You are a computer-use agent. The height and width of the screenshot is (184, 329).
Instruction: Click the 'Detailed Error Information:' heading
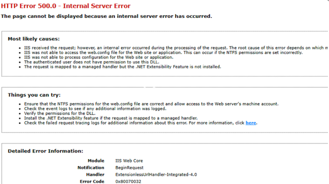click(x=46, y=151)
